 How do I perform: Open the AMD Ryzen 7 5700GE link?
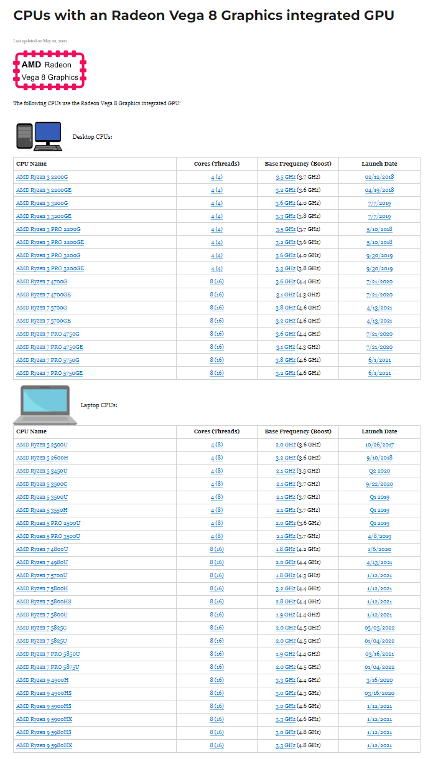44,321
